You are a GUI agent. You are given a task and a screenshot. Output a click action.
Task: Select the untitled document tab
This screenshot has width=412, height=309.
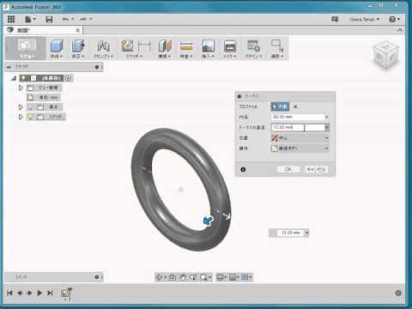point(43,30)
